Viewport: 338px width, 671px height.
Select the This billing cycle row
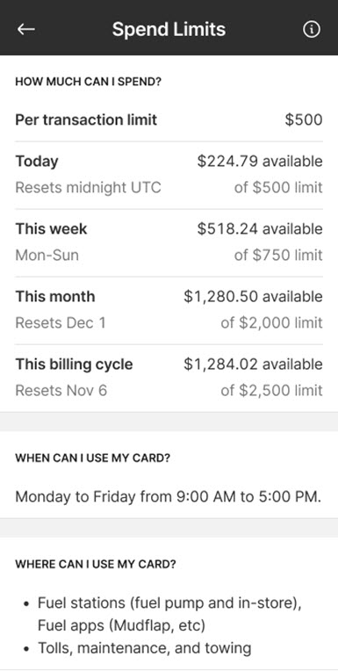[x=169, y=378]
